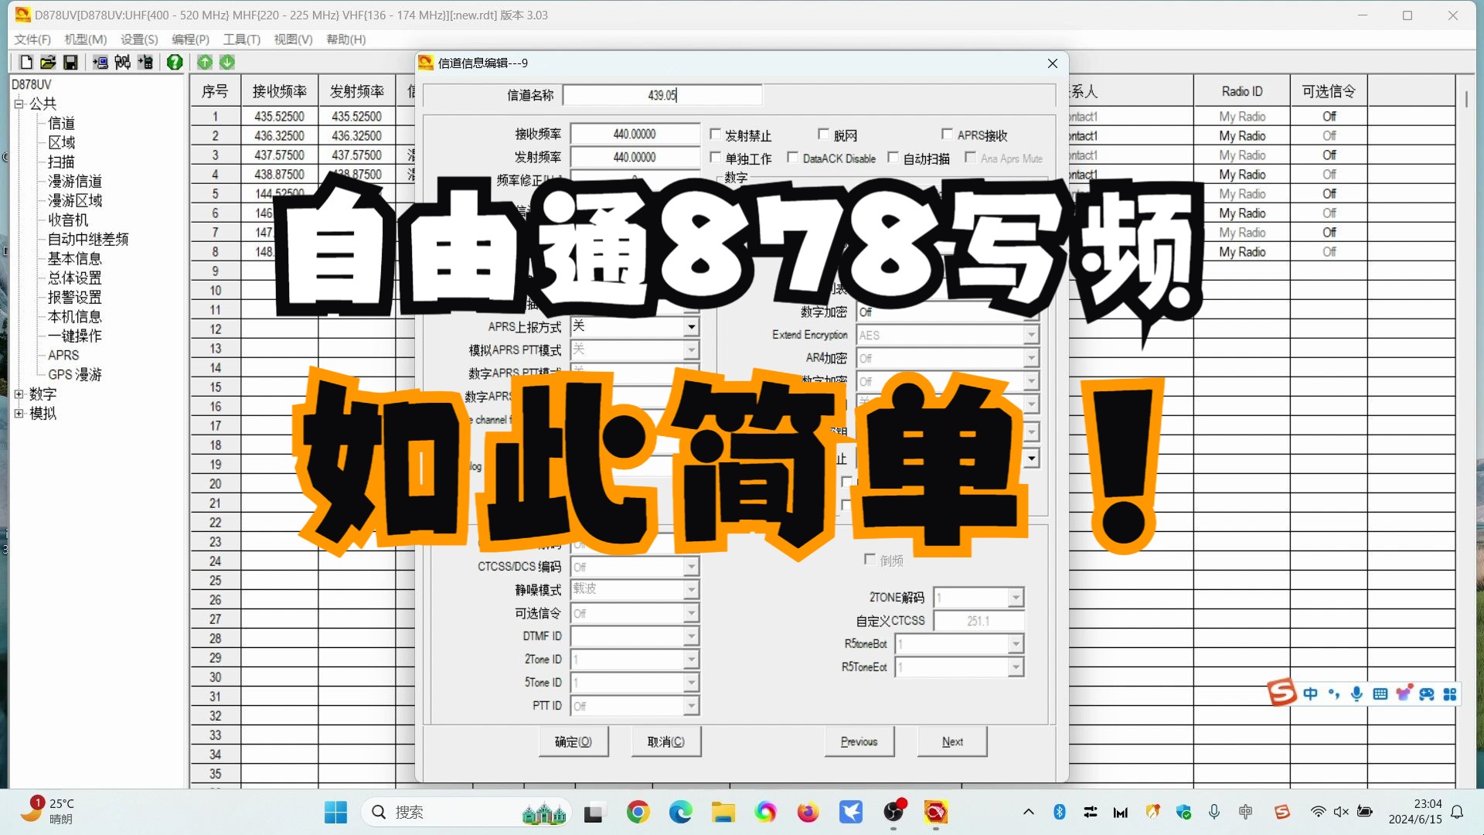Open the 静噪模式 dropdown
The image size is (1484, 835).
[635, 590]
